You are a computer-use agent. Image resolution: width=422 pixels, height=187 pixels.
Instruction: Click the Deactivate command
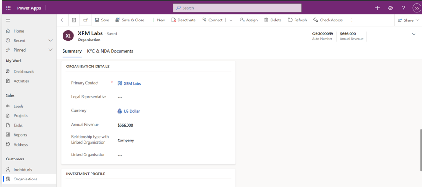click(183, 20)
